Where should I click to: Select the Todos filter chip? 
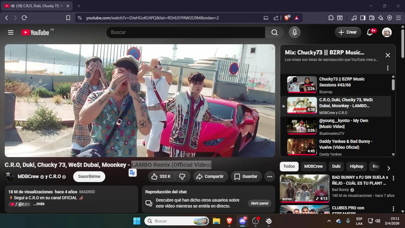[289, 166]
